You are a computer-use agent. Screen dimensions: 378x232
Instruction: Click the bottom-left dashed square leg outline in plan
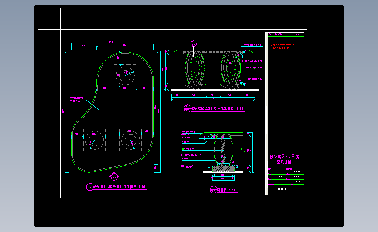click(94, 140)
